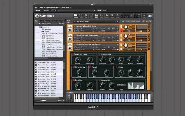The width and height of the screenshot is (185, 116).
Task: Click the Purge icon in toolbar
Action: pyautogui.click(x=117, y=16)
